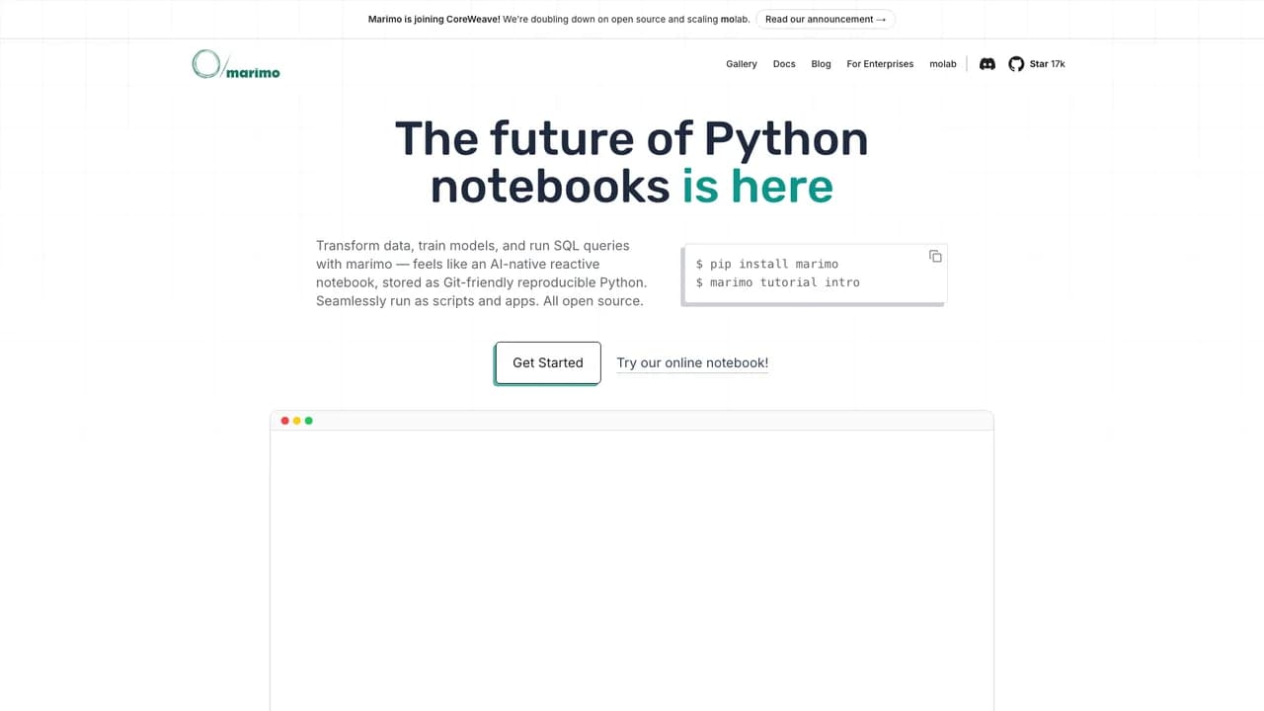The image size is (1264, 711).
Task: Click the green "is here" heading text
Action: (757, 187)
